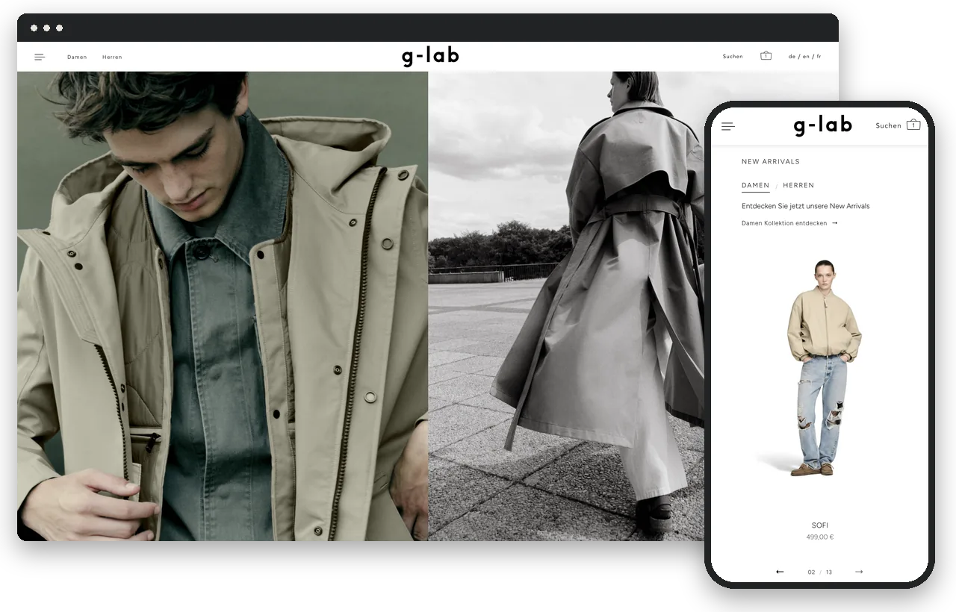This screenshot has width=956, height=612.
Task: Select the HERREN tab on the phone
Action: 798,185
